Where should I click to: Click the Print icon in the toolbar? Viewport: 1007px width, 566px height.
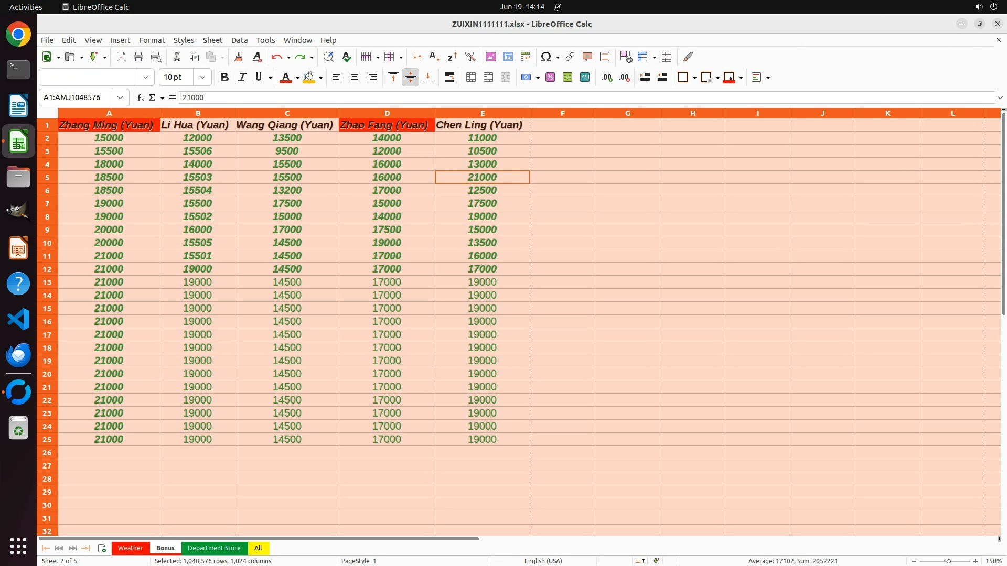pos(138,57)
